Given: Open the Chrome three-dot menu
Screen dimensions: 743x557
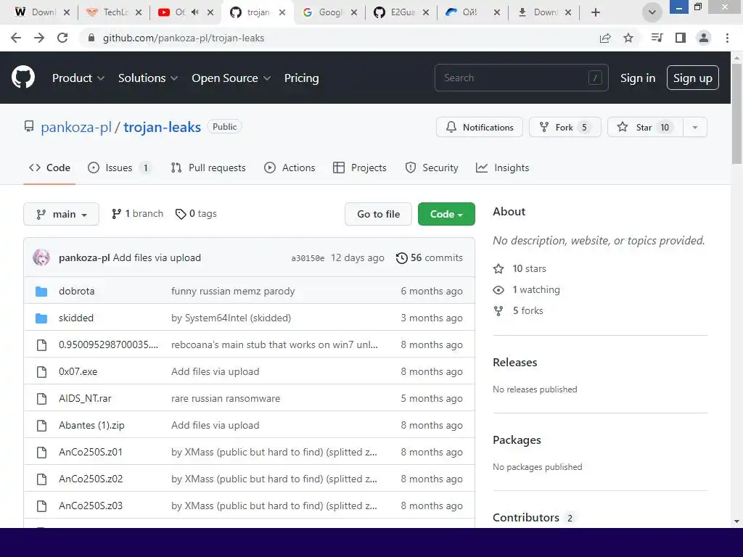Looking at the screenshot, I should [727, 38].
